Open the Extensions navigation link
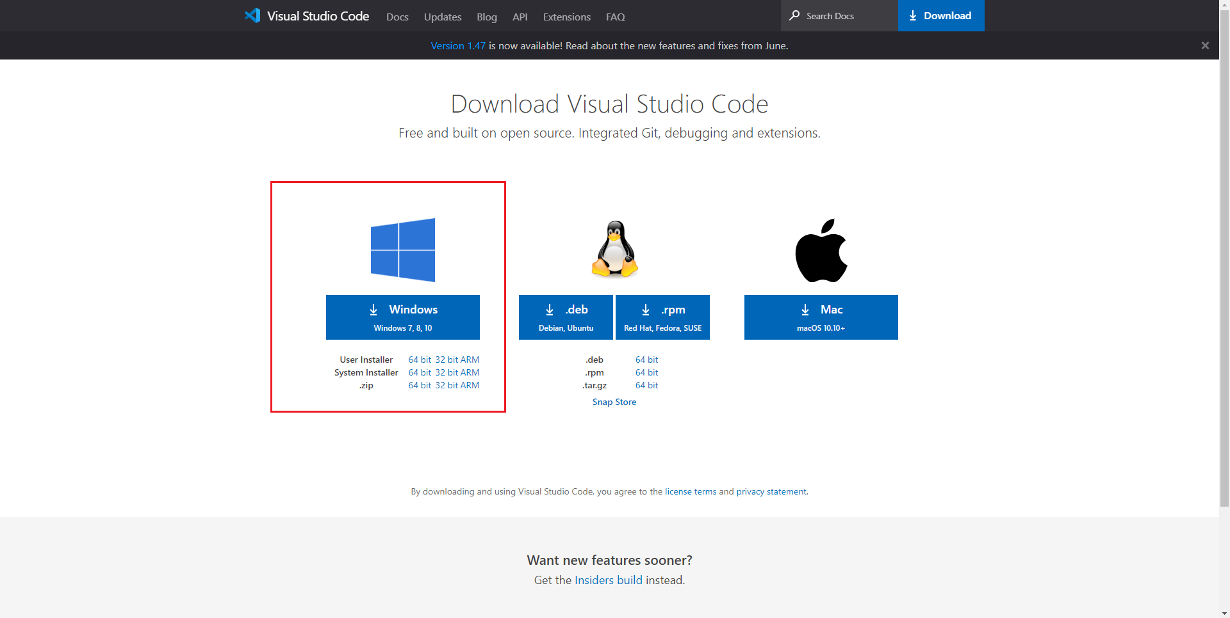 [x=566, y=17]
